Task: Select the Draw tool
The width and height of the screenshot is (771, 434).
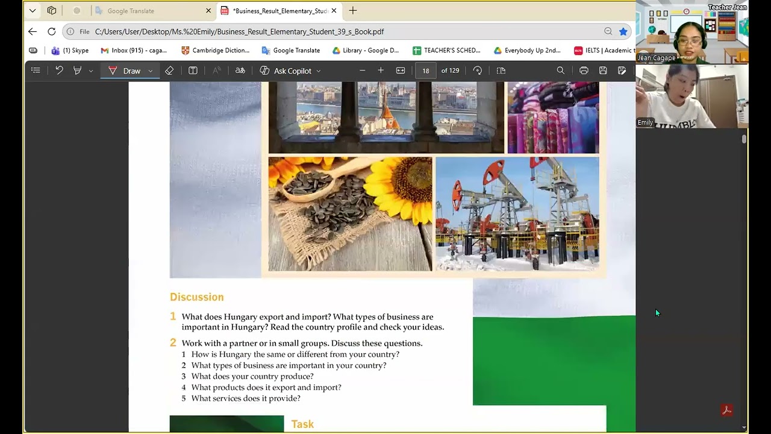Action: pyautogui.click(x=125, y=71)
